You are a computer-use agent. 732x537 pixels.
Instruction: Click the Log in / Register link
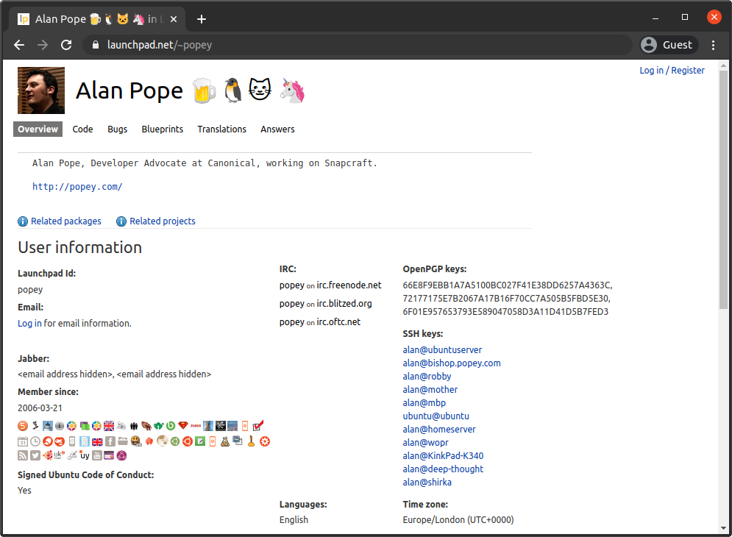[x=672, y=71]
